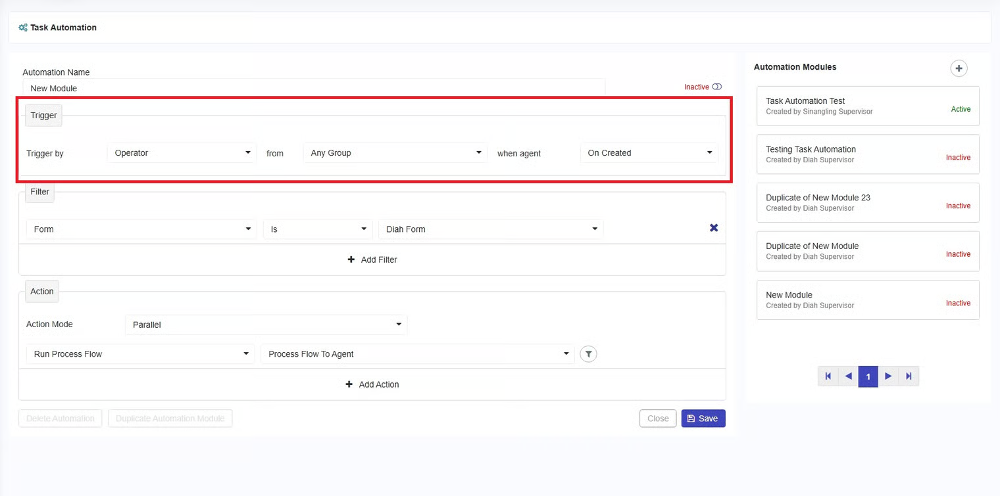The width and height of the screenshot is (1000, 496).
Task: Go to the previous modules page
Action: 848,376
